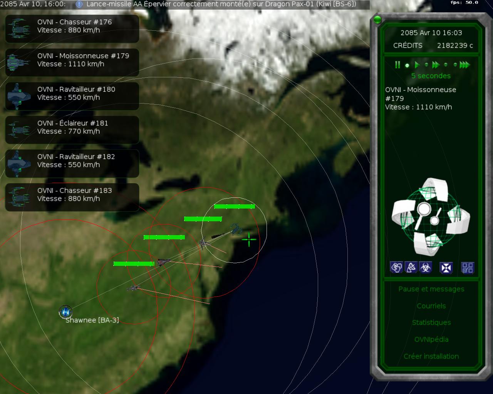493x394 pixels.
Task: Click the green LED atop side panel
Action: tap(377, 19)
